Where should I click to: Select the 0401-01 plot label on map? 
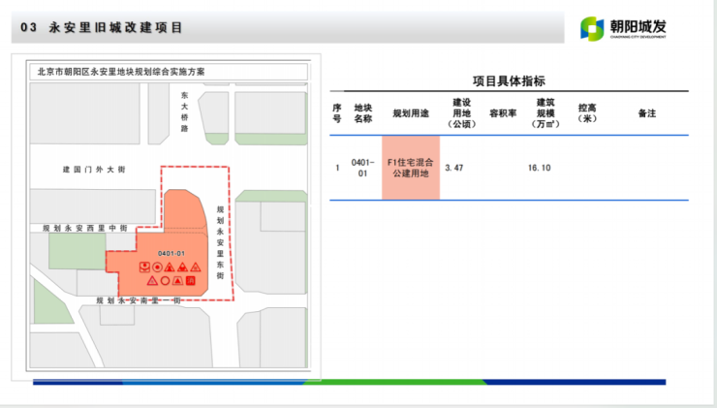point(171,254)
